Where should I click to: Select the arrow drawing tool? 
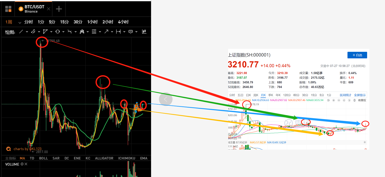[x=106, y=32]
